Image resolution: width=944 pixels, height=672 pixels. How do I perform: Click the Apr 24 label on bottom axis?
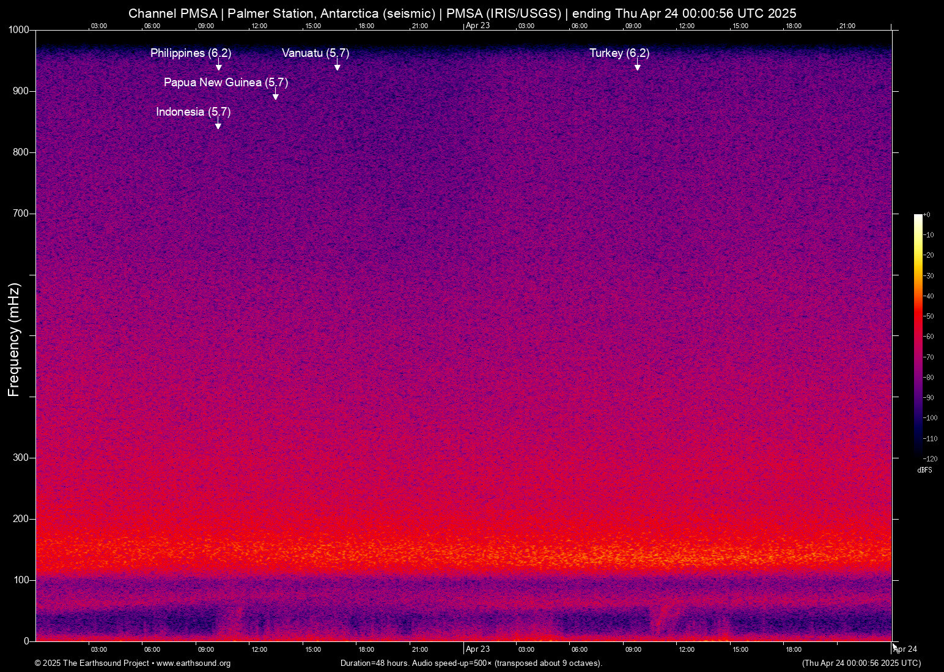[905, 649]
